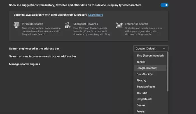Open Manage search engines settings
The width and height of the screenshot is (196, 114).
pos(24,64)
